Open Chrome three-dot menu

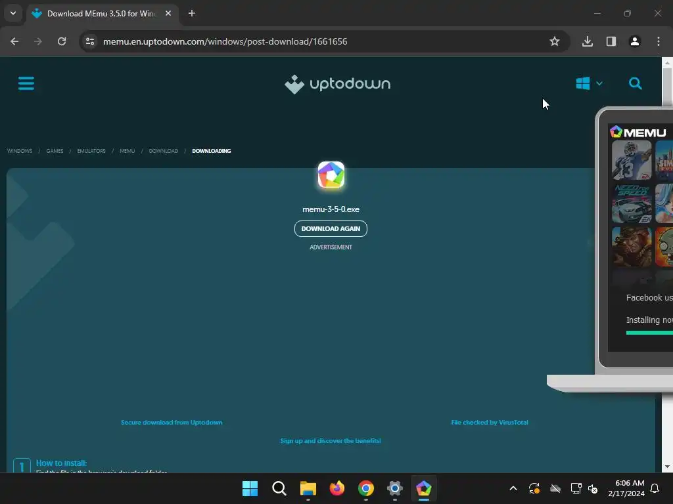(x=659, y=41)
